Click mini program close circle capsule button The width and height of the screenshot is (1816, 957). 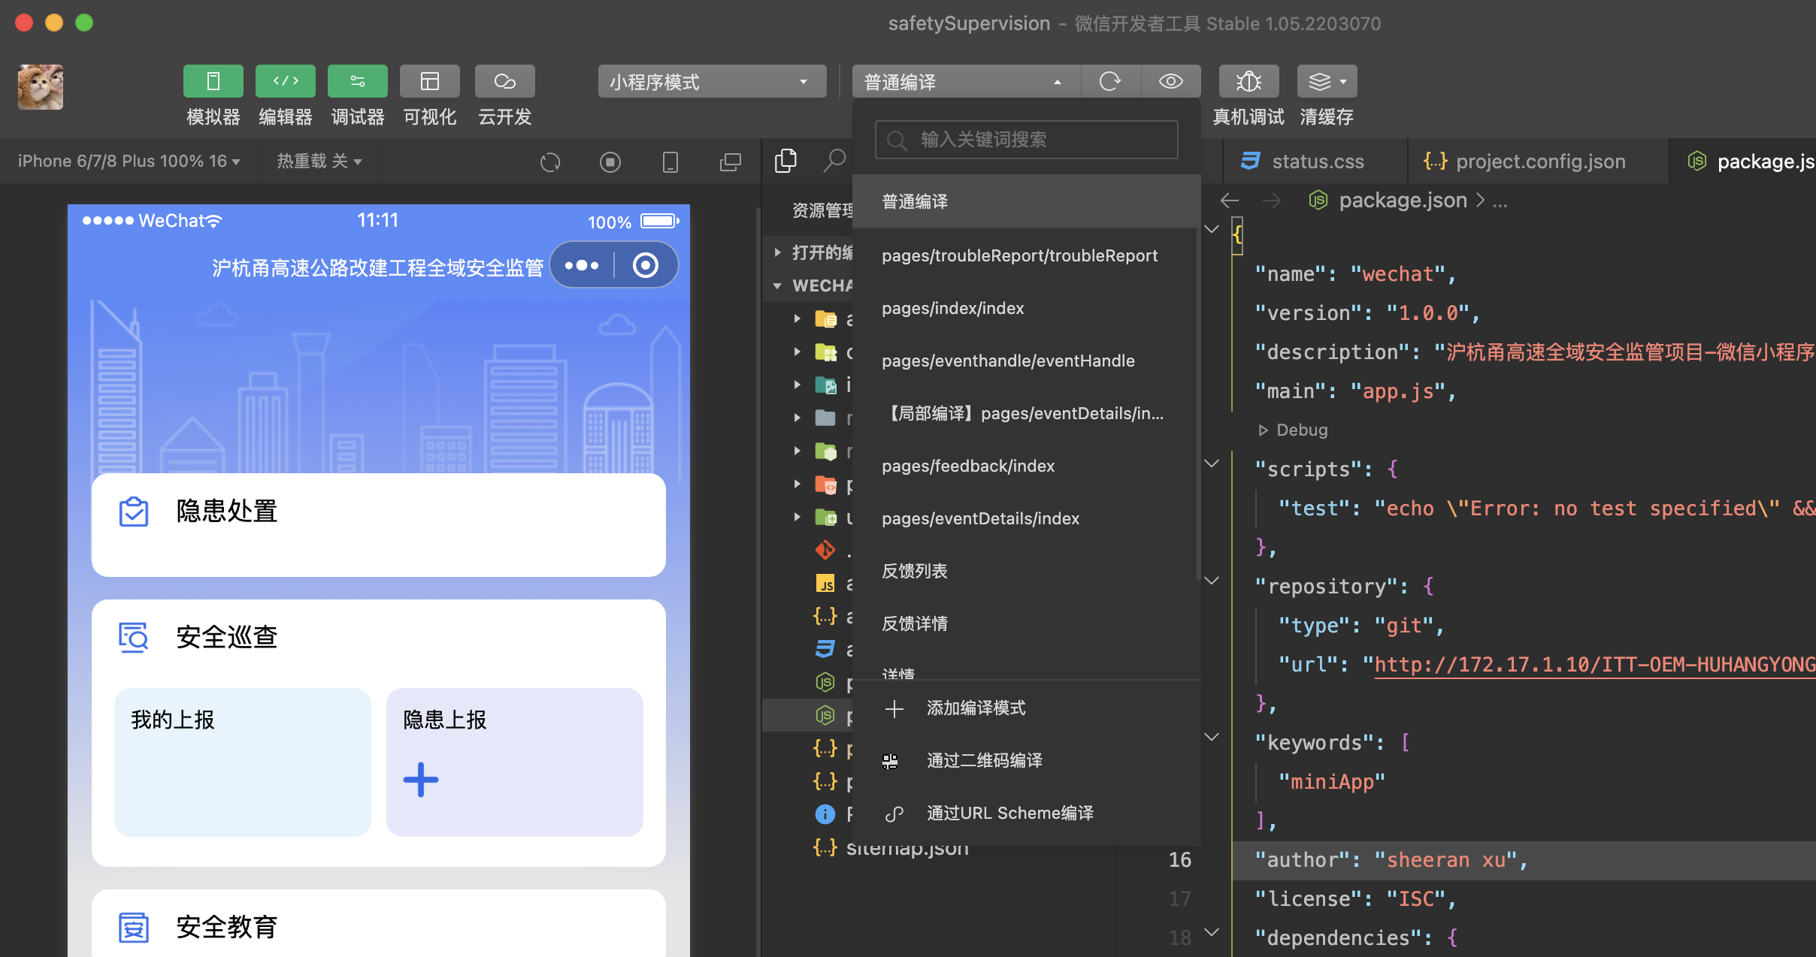(646, 265)
